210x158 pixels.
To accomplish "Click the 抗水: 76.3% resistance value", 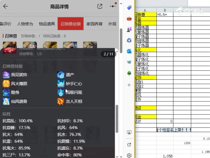I will click(x=69, y=135).
